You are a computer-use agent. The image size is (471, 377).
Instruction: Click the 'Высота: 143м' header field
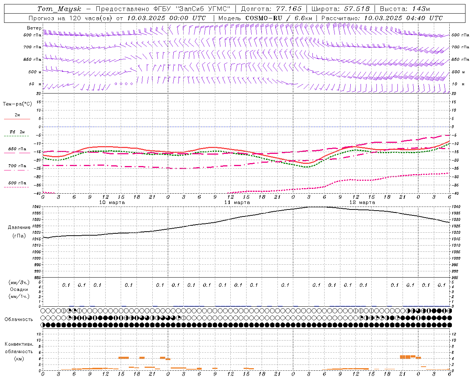[405, 9]
